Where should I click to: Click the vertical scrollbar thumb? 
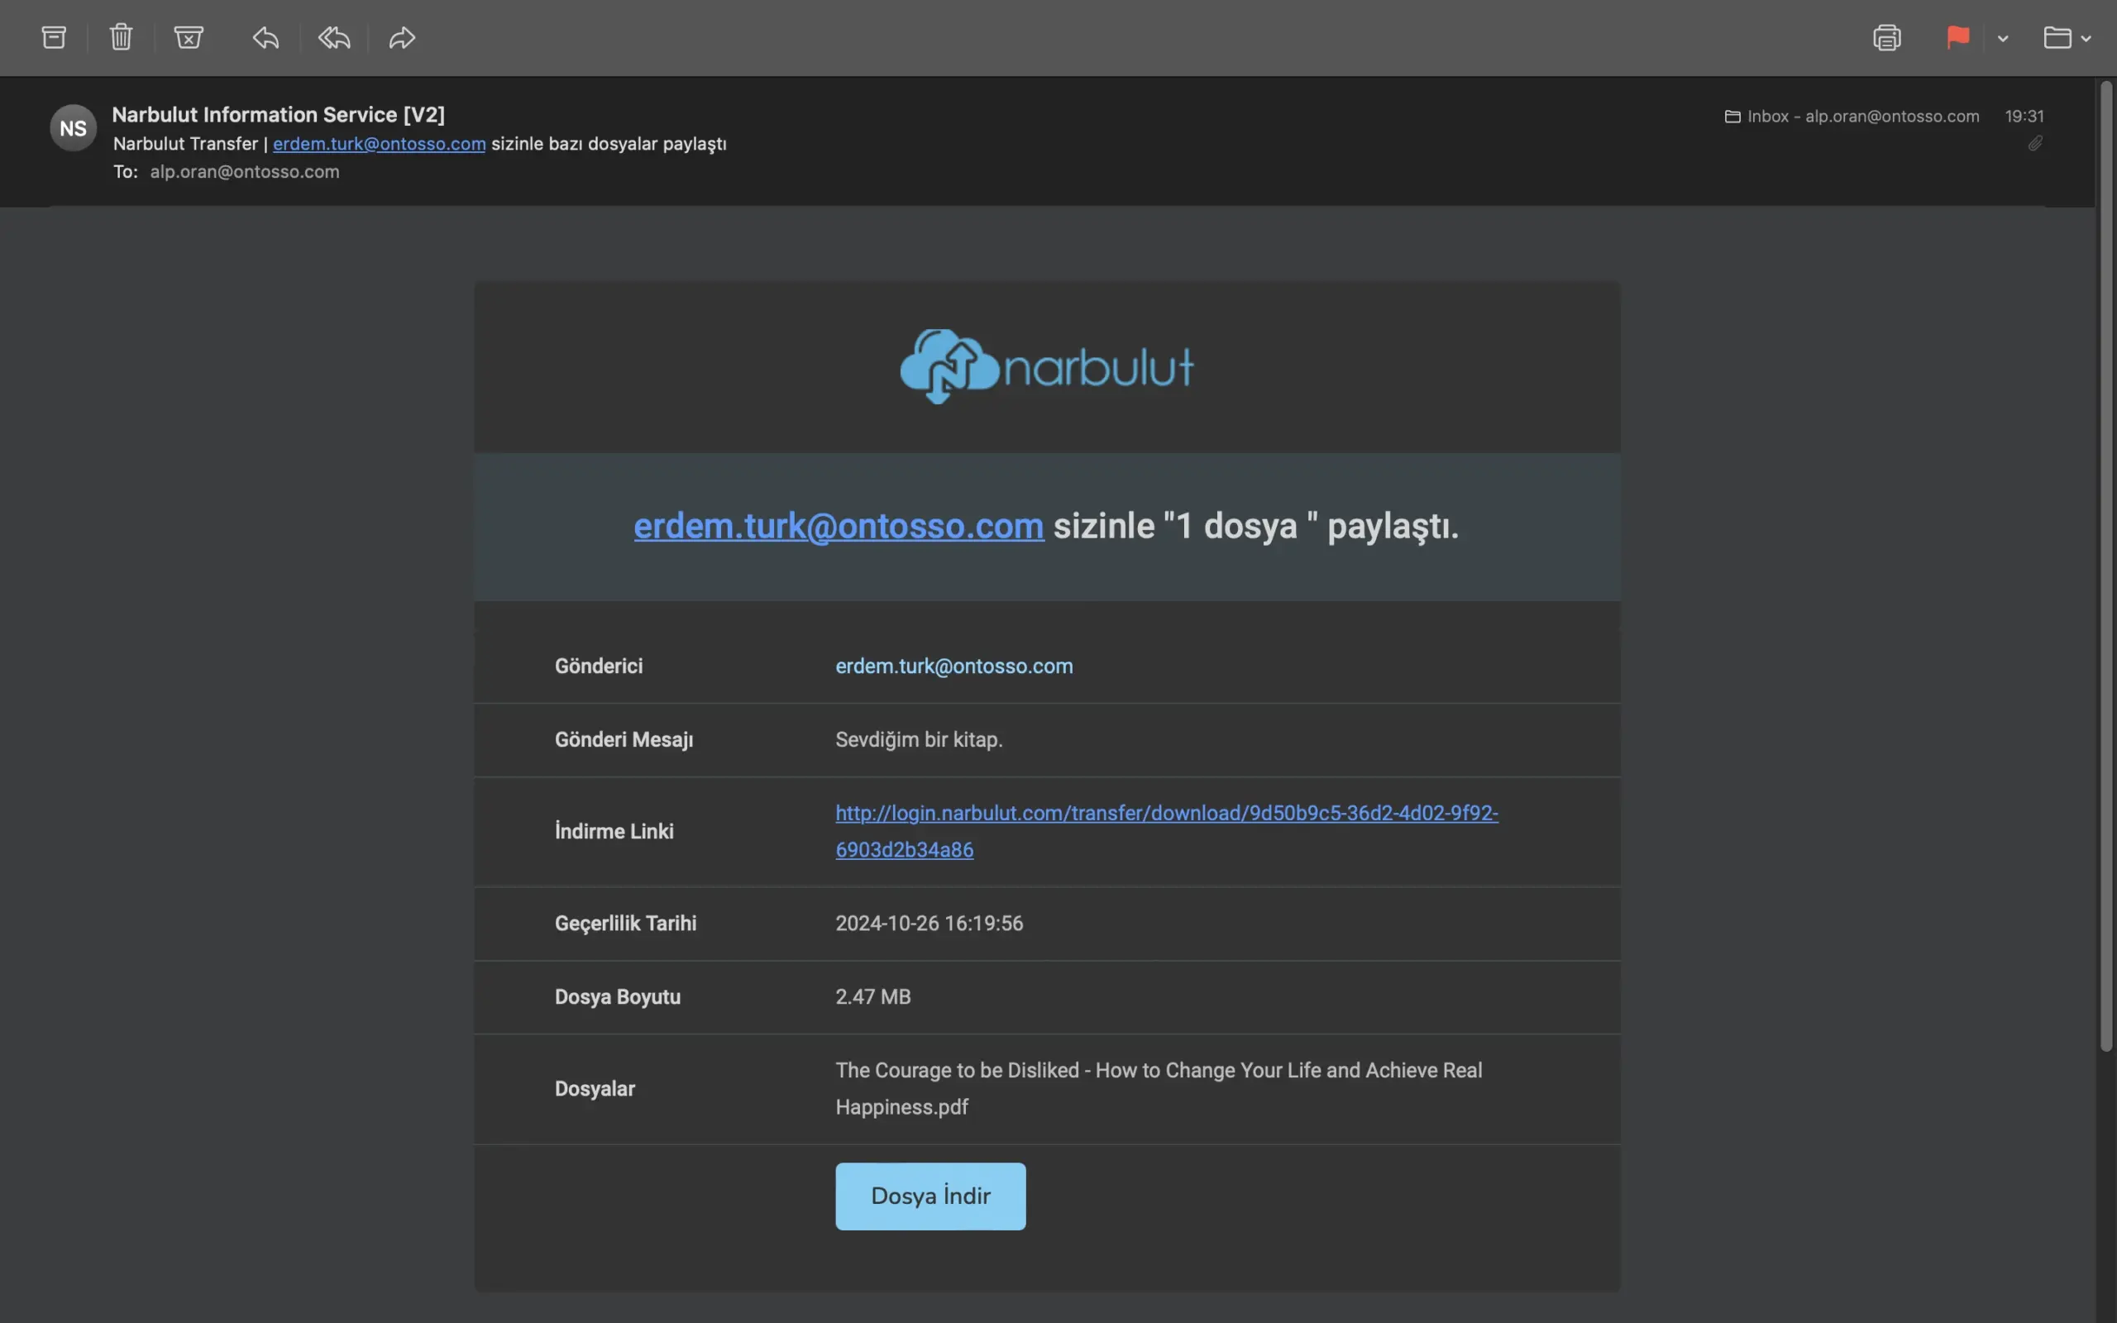pos(2105,569)
